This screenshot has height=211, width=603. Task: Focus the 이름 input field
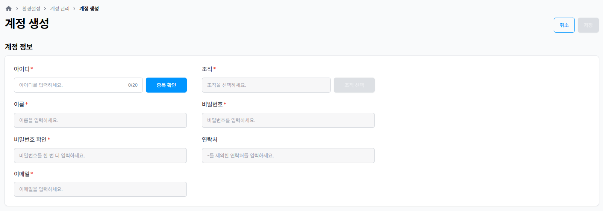(x=100, y=120)
